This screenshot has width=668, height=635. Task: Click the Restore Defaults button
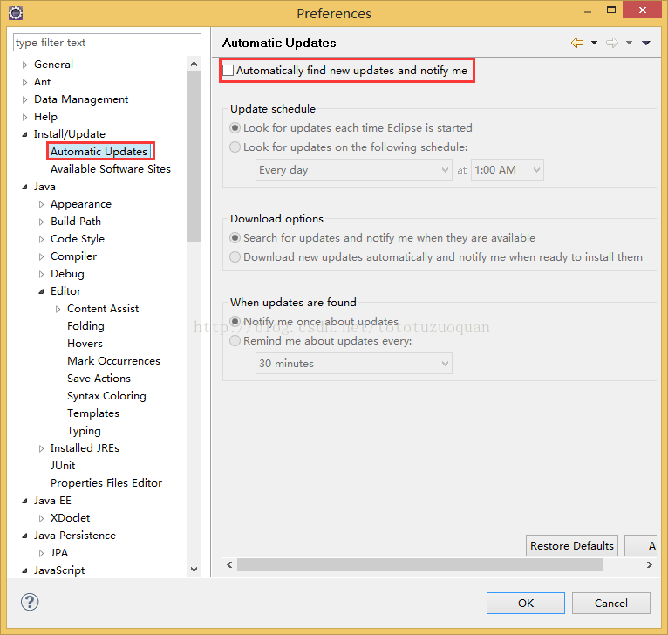tap(572, 545)
